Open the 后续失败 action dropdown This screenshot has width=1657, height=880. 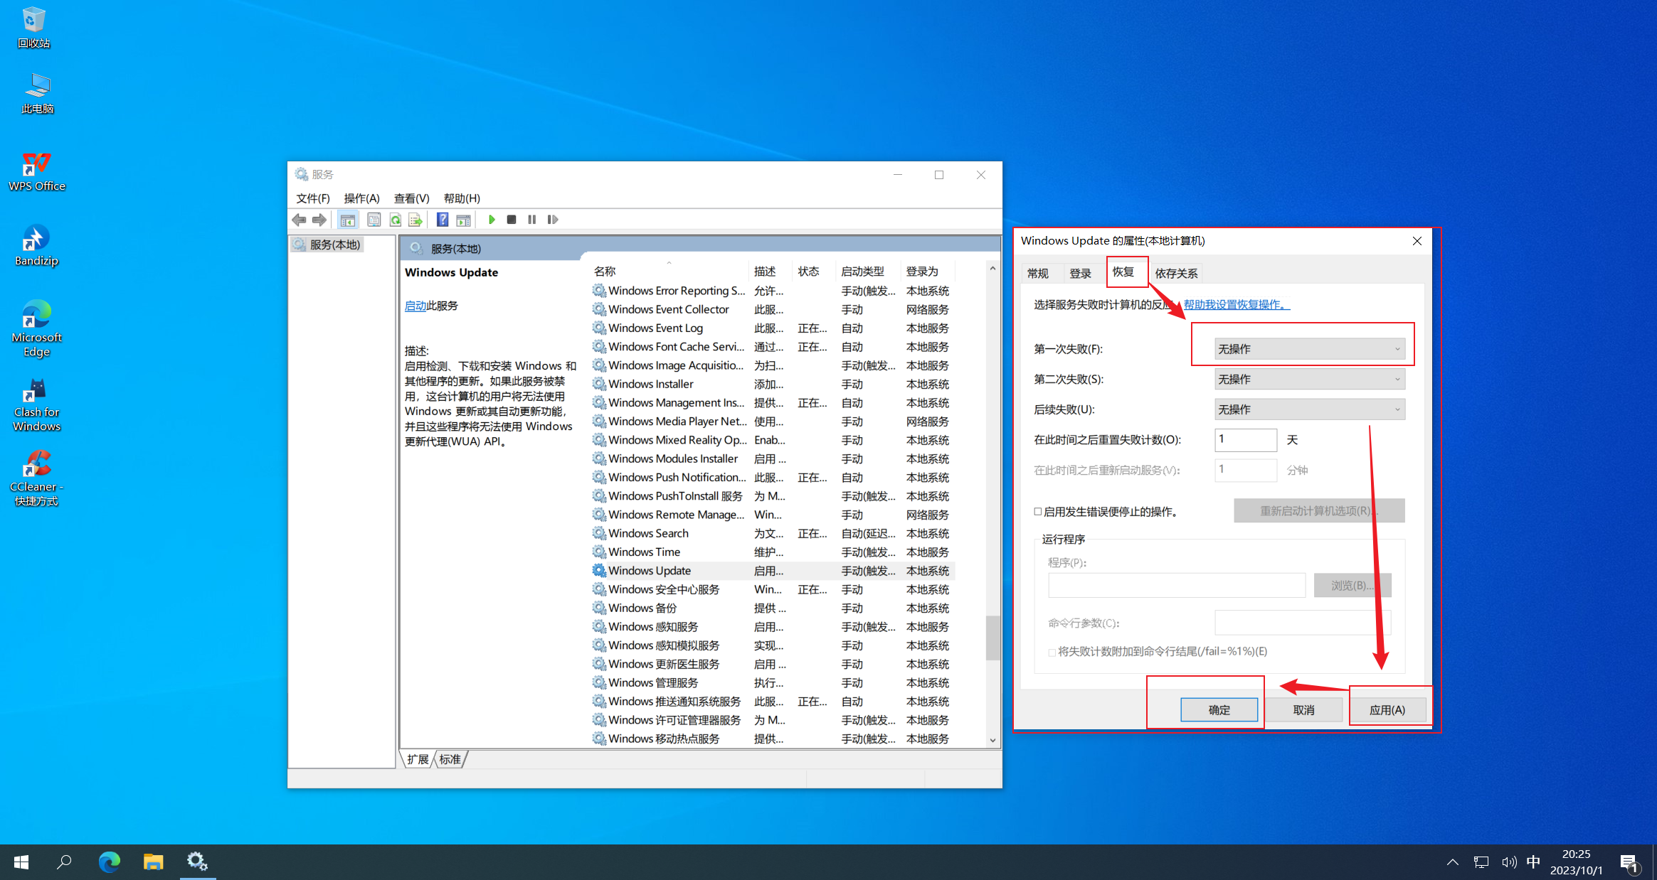[1309, 409]
